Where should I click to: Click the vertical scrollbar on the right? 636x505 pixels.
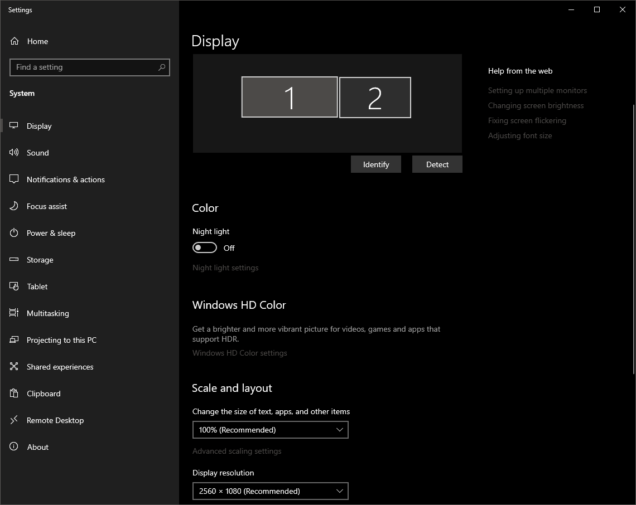point(633,240)
